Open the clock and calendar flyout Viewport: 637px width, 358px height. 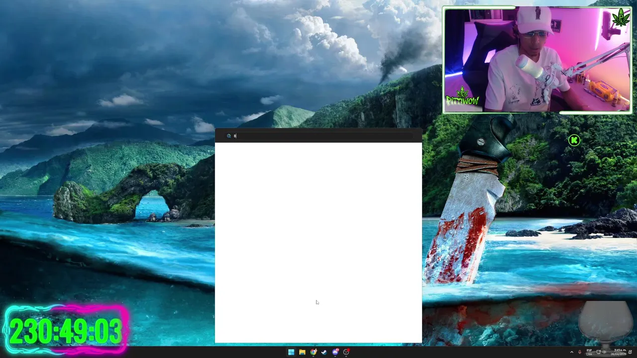click(619, 352)
